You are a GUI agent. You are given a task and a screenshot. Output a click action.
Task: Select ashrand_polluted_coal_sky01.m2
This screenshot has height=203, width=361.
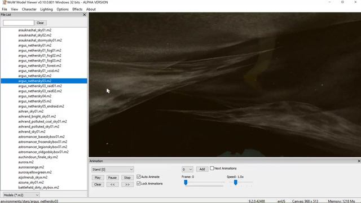[x=43, y=121]
